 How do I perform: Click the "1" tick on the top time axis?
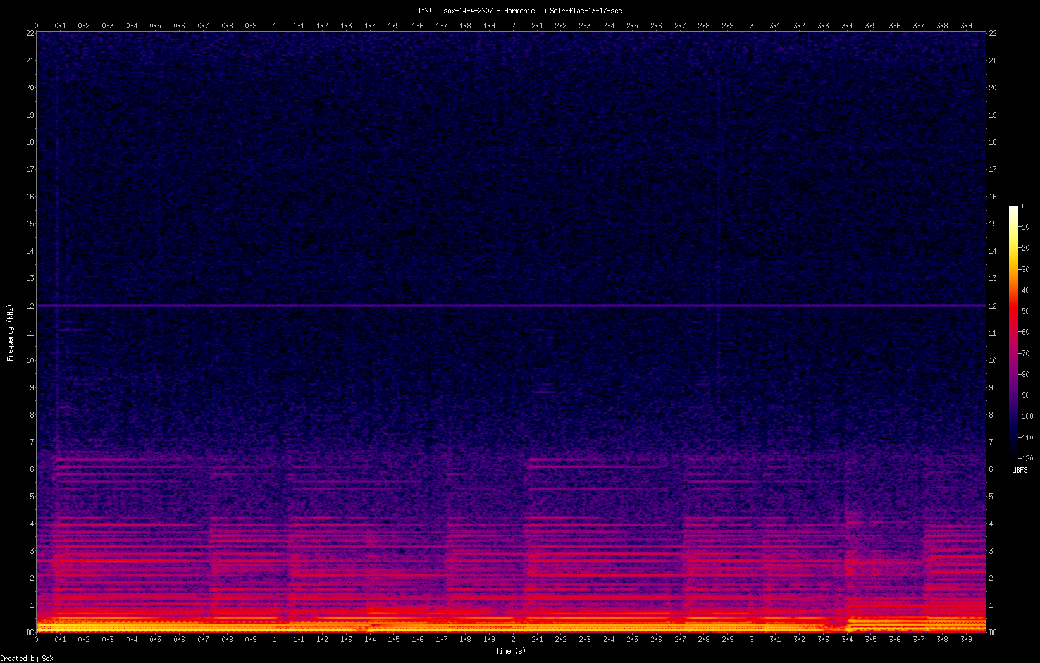tap(275, 26)
